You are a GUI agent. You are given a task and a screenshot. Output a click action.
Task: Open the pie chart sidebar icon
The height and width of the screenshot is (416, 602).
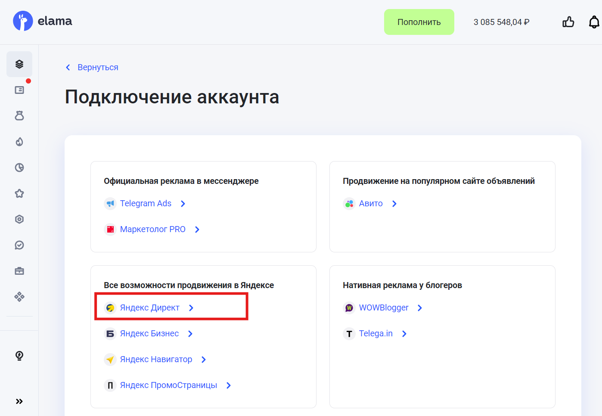point(19,168)
